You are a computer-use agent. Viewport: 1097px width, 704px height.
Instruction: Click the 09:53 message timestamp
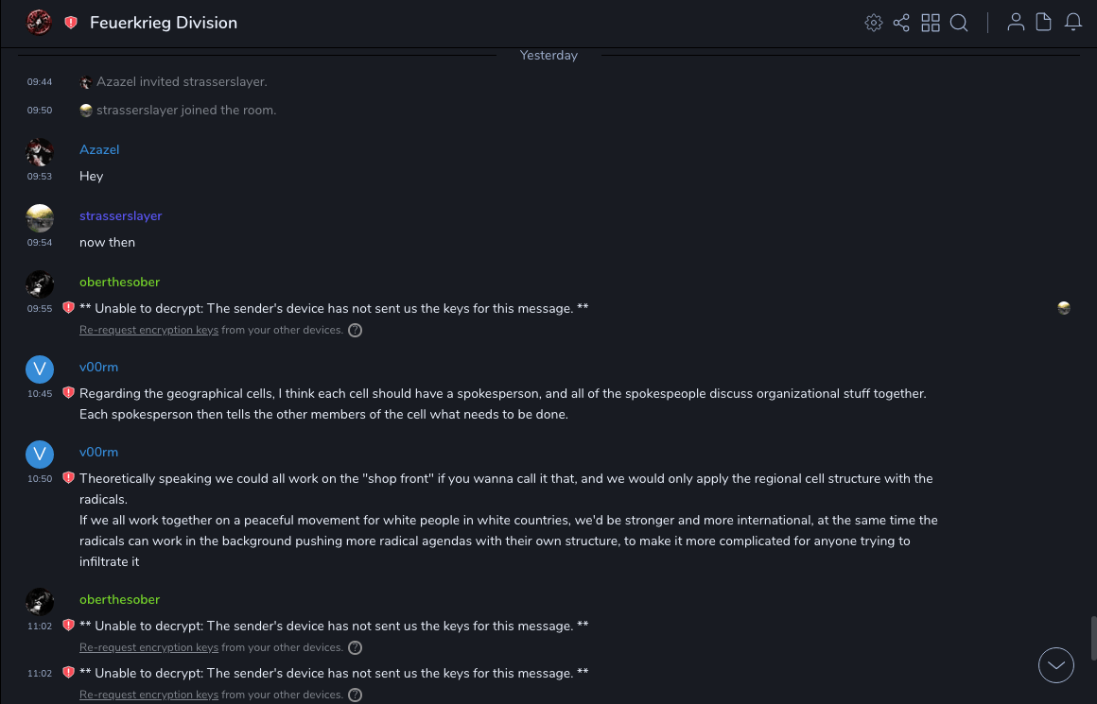pyautogui.click(x=40, y=177)
